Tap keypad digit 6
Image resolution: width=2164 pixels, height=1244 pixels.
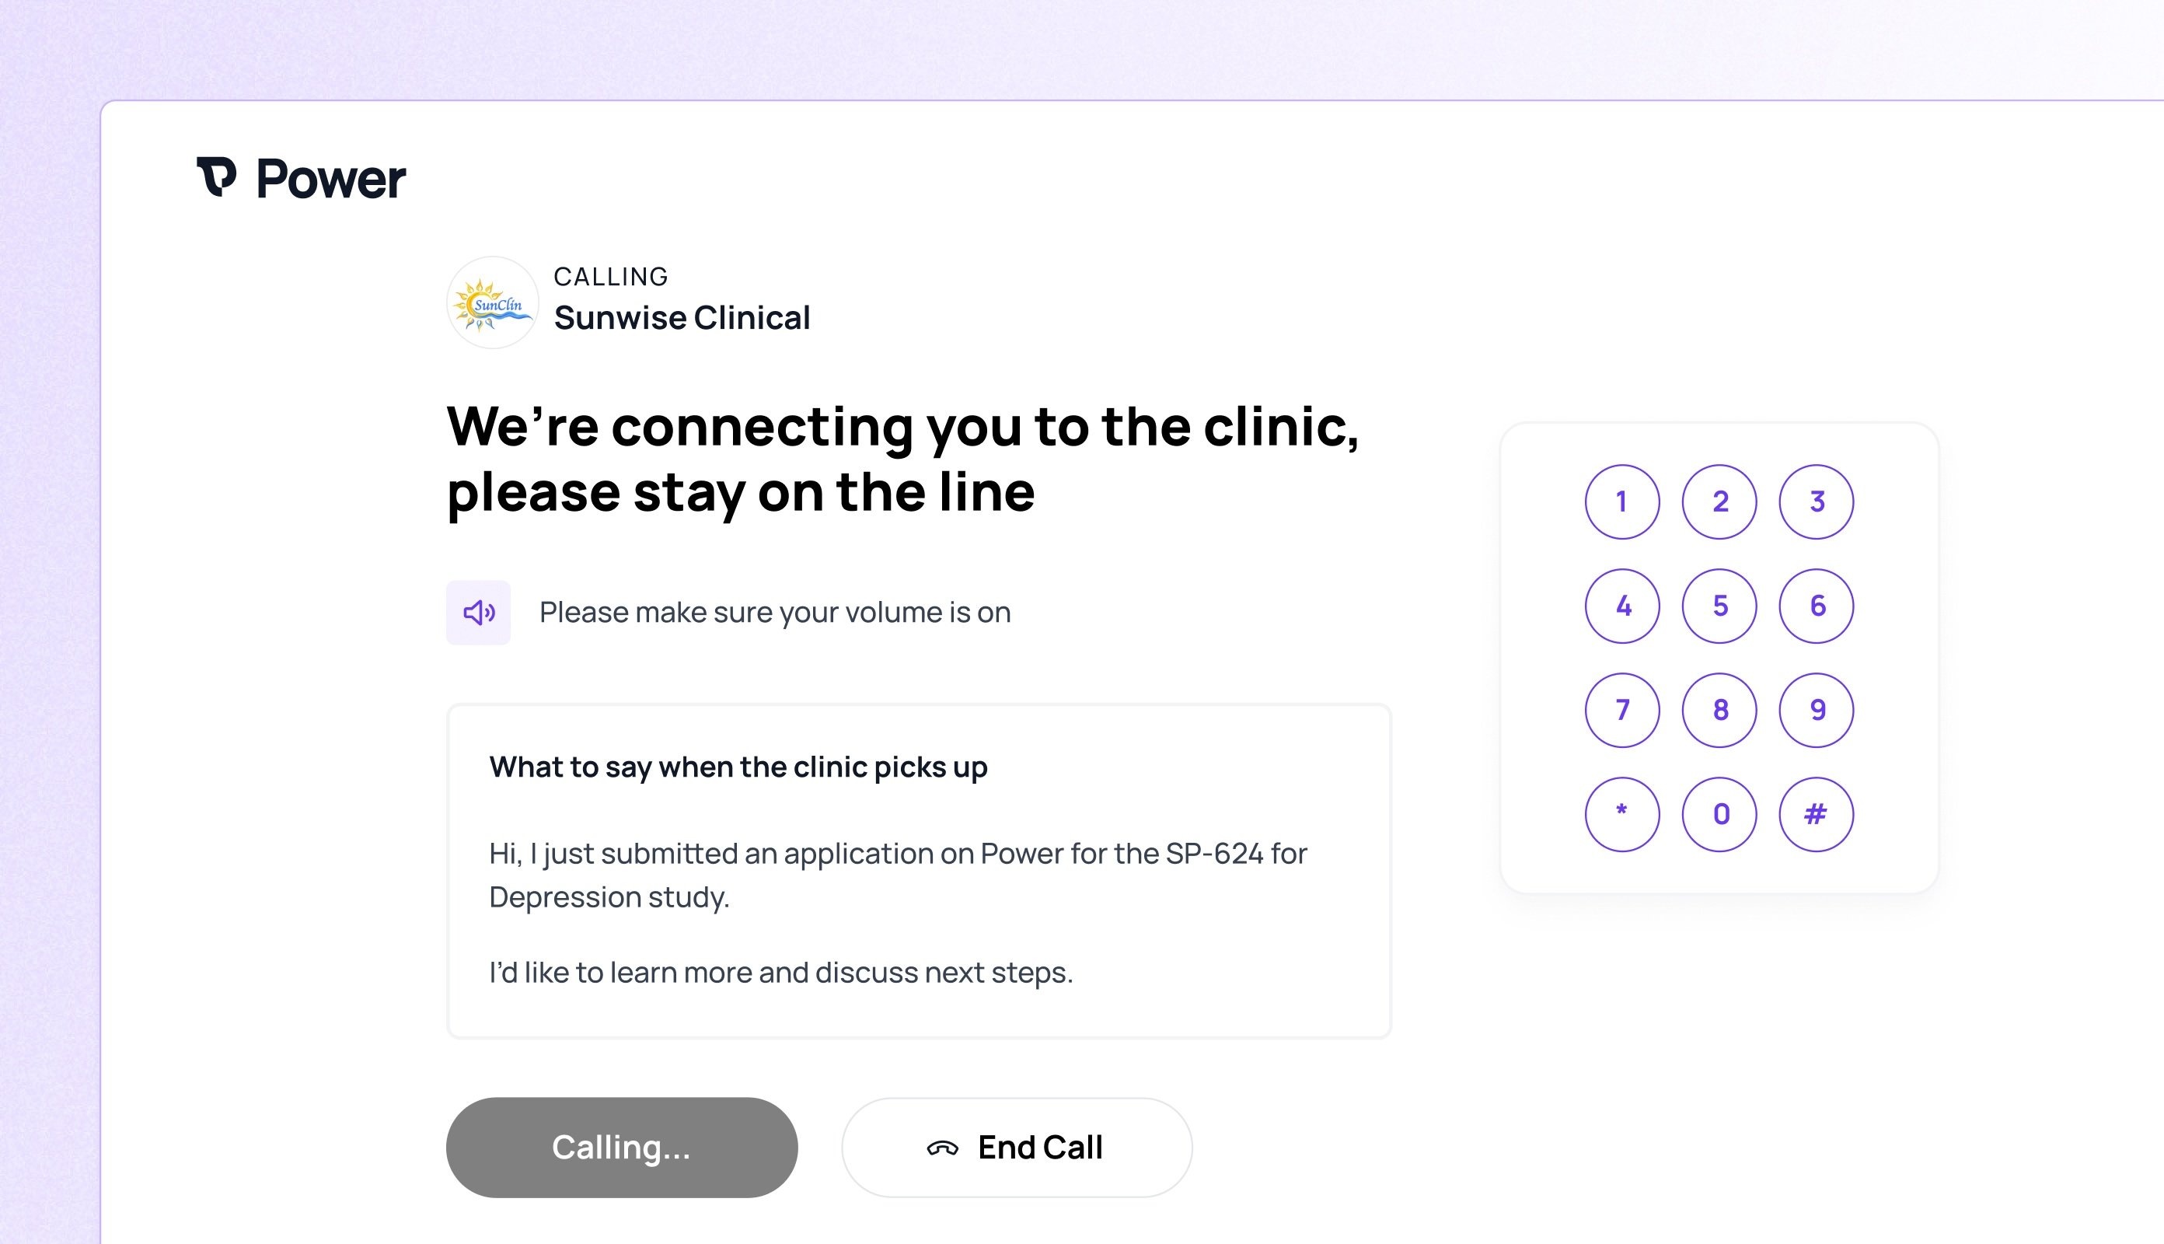coord(1817,606)
